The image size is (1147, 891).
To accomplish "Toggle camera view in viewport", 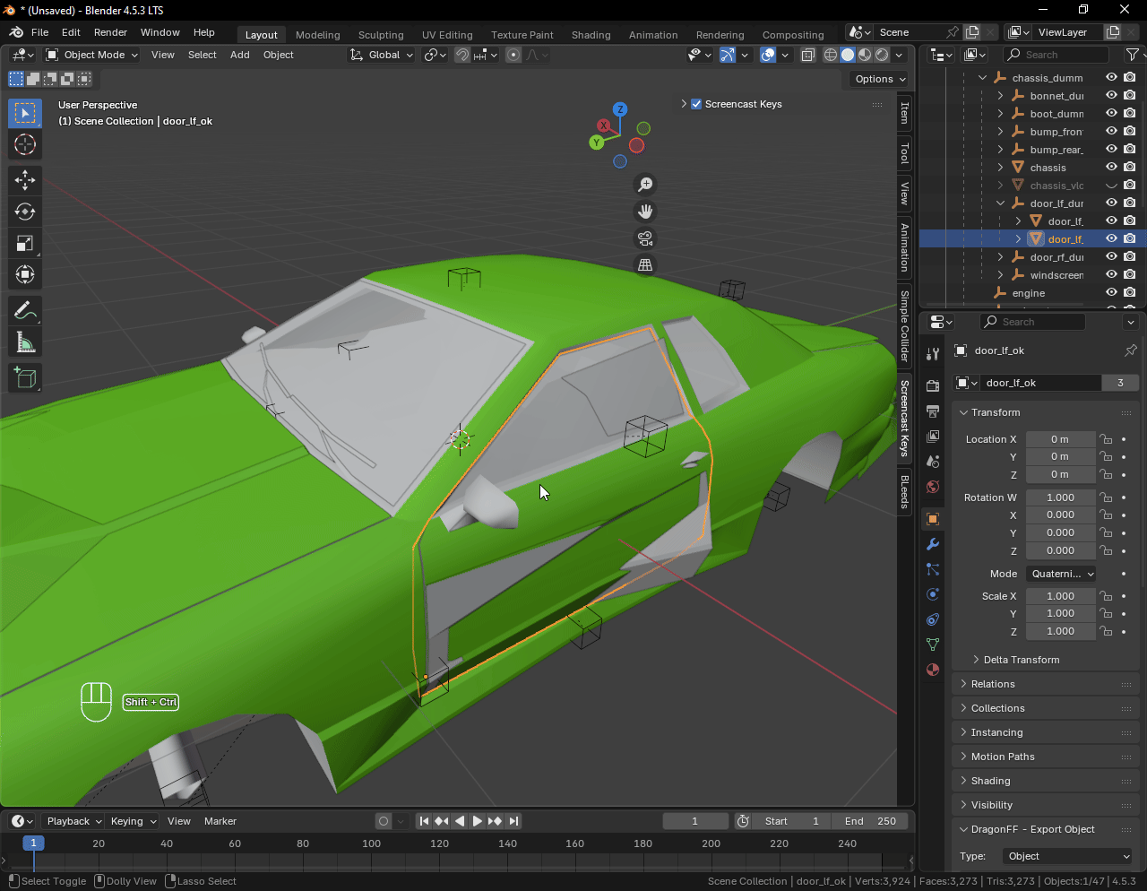I will pos(644,238).
